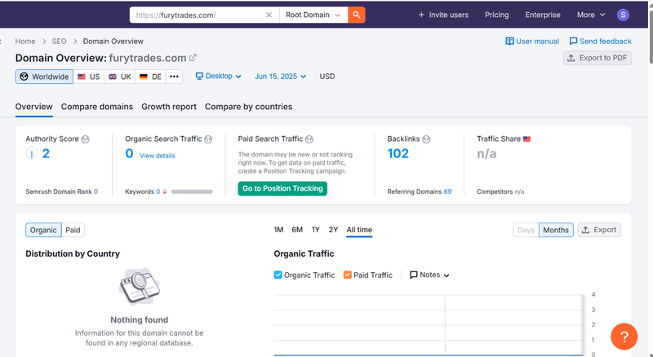The image size is (653, 357).
Task: Switch chart granularity to Months
Action: point(556,230)
